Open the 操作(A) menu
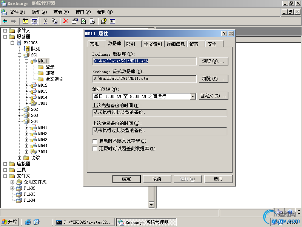Viewport: 302px width, 227px height. pos(39,12)
